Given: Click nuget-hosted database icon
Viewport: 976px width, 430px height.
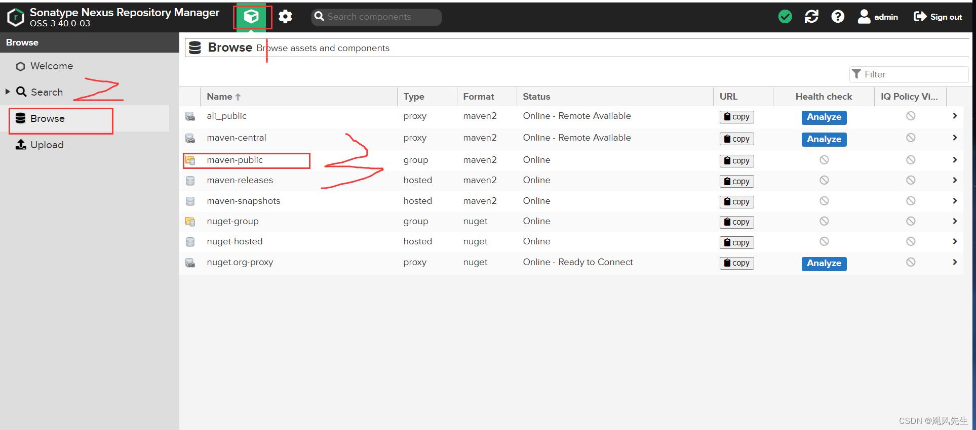Looking at the screenshot, I should click(190, 242).
